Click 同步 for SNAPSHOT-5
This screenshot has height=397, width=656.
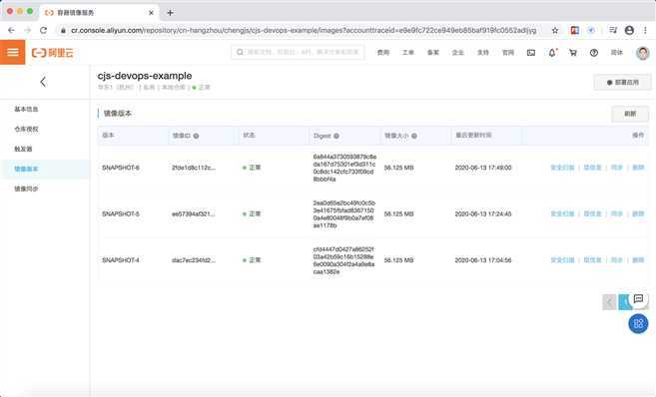[x=617, y=214]
